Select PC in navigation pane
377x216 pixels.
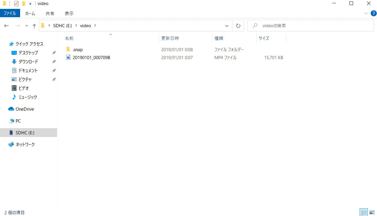pyautogui.click(x=18, y=121)
